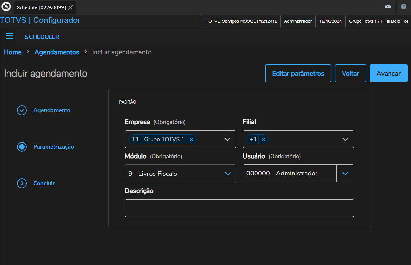Click the step 3 Concluir circle
The width and height of the screenshot is (411, 265).
coord(22,183)
